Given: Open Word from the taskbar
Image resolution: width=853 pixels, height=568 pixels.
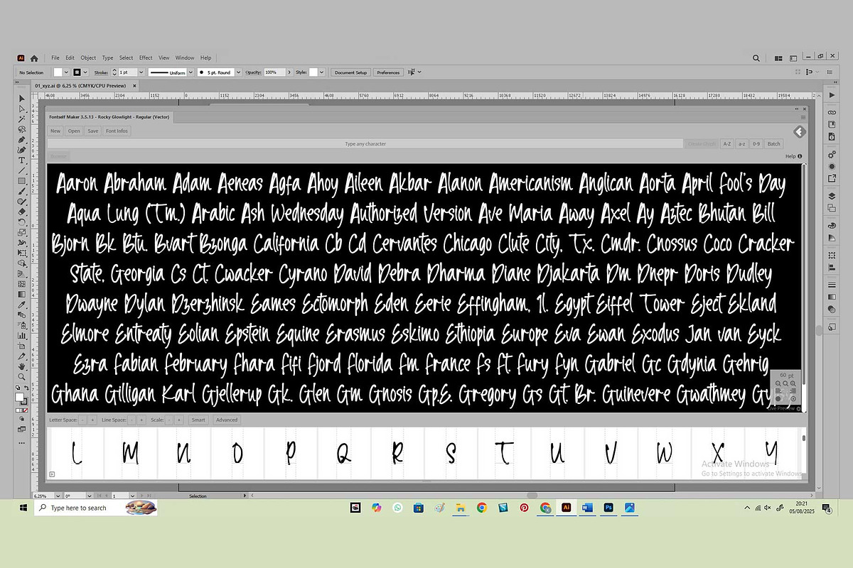Looking at the screenshot, I should pyautogui.click(x=587, y=508).
